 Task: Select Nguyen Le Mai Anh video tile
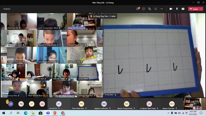39,72
